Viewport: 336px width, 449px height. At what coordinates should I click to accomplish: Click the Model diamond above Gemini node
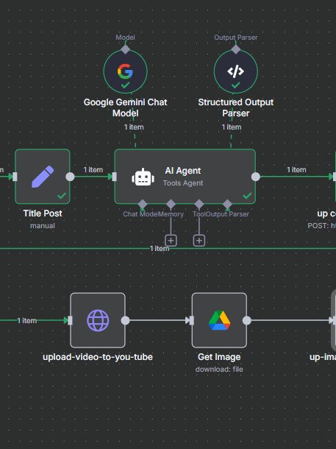[125, 49]
